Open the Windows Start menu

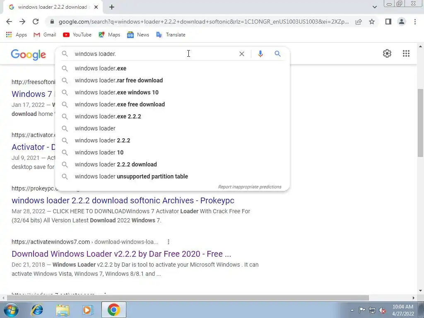pyautogui.click(x=11, y=310)
